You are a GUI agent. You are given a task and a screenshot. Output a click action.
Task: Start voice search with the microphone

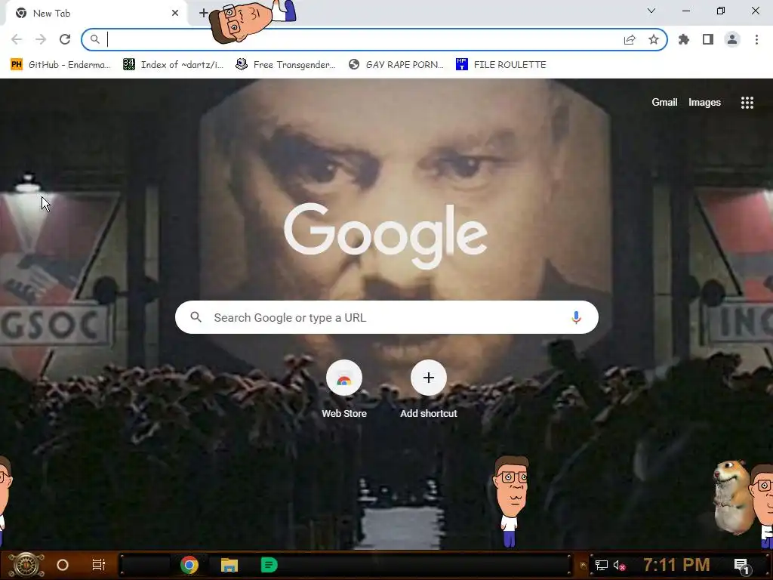pyautogui.click(x=576, y=318)
